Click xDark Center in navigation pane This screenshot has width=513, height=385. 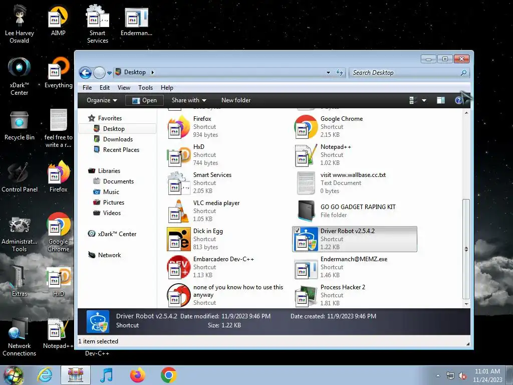click(117, 234)
